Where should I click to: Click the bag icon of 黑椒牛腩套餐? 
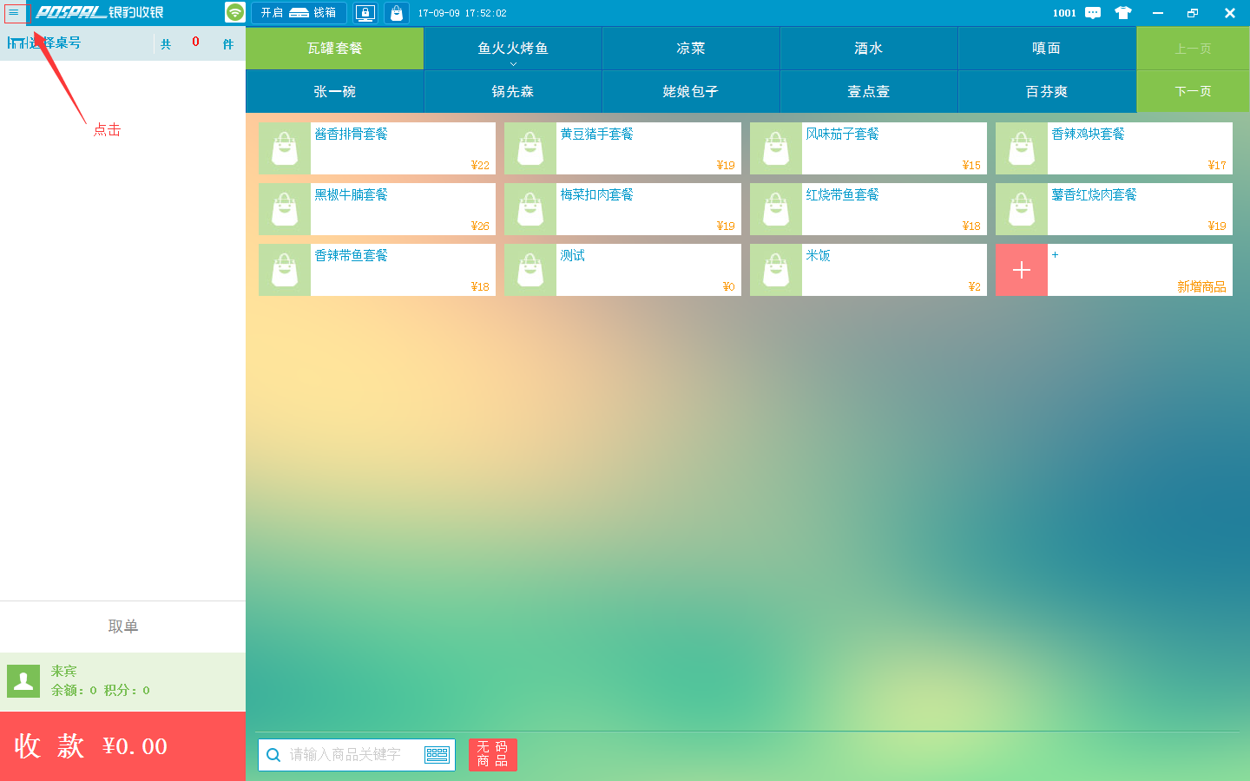285,209
